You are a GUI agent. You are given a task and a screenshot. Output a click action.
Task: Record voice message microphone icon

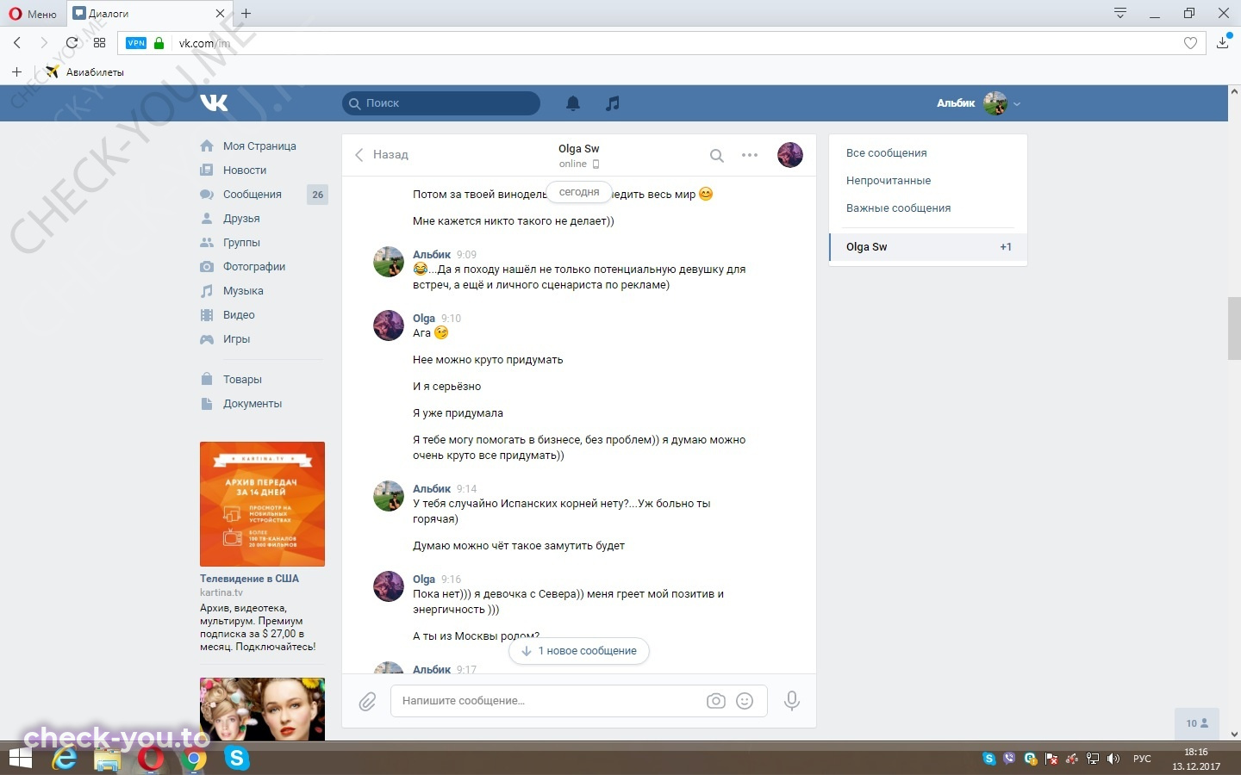792,701
